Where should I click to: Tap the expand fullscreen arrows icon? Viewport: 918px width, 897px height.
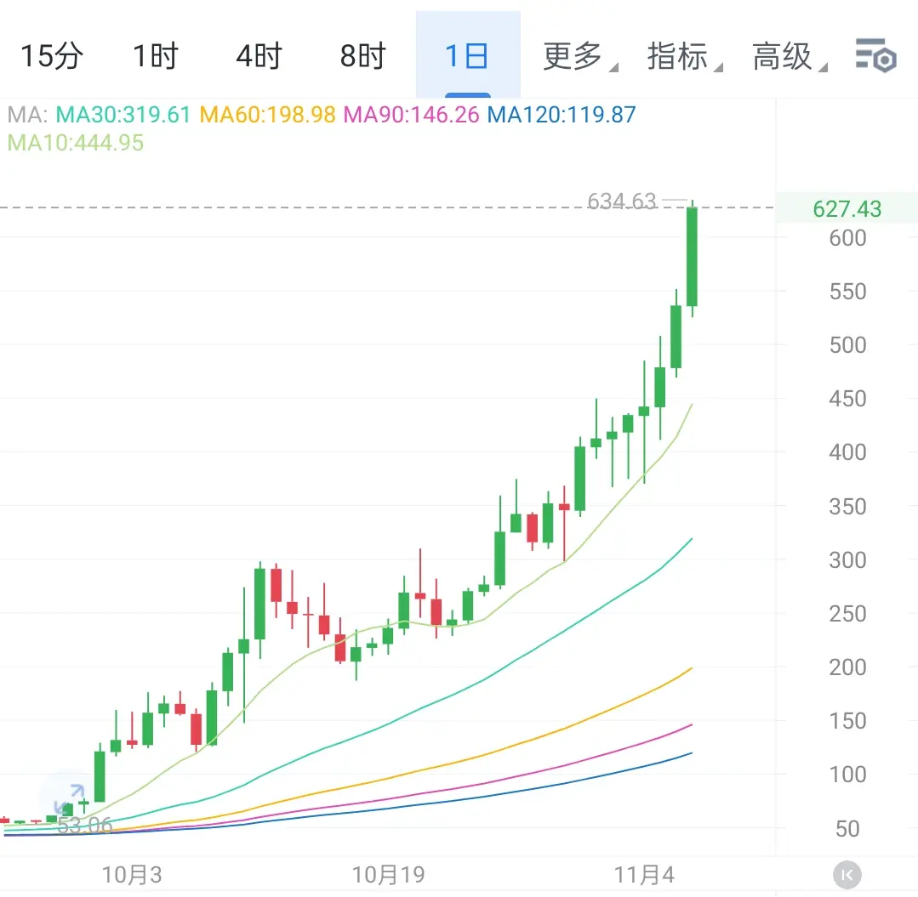[x=69, y=799]
